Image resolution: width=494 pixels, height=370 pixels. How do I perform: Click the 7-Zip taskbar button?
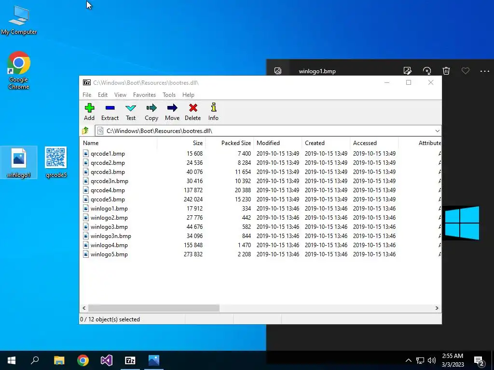point(130,360)
